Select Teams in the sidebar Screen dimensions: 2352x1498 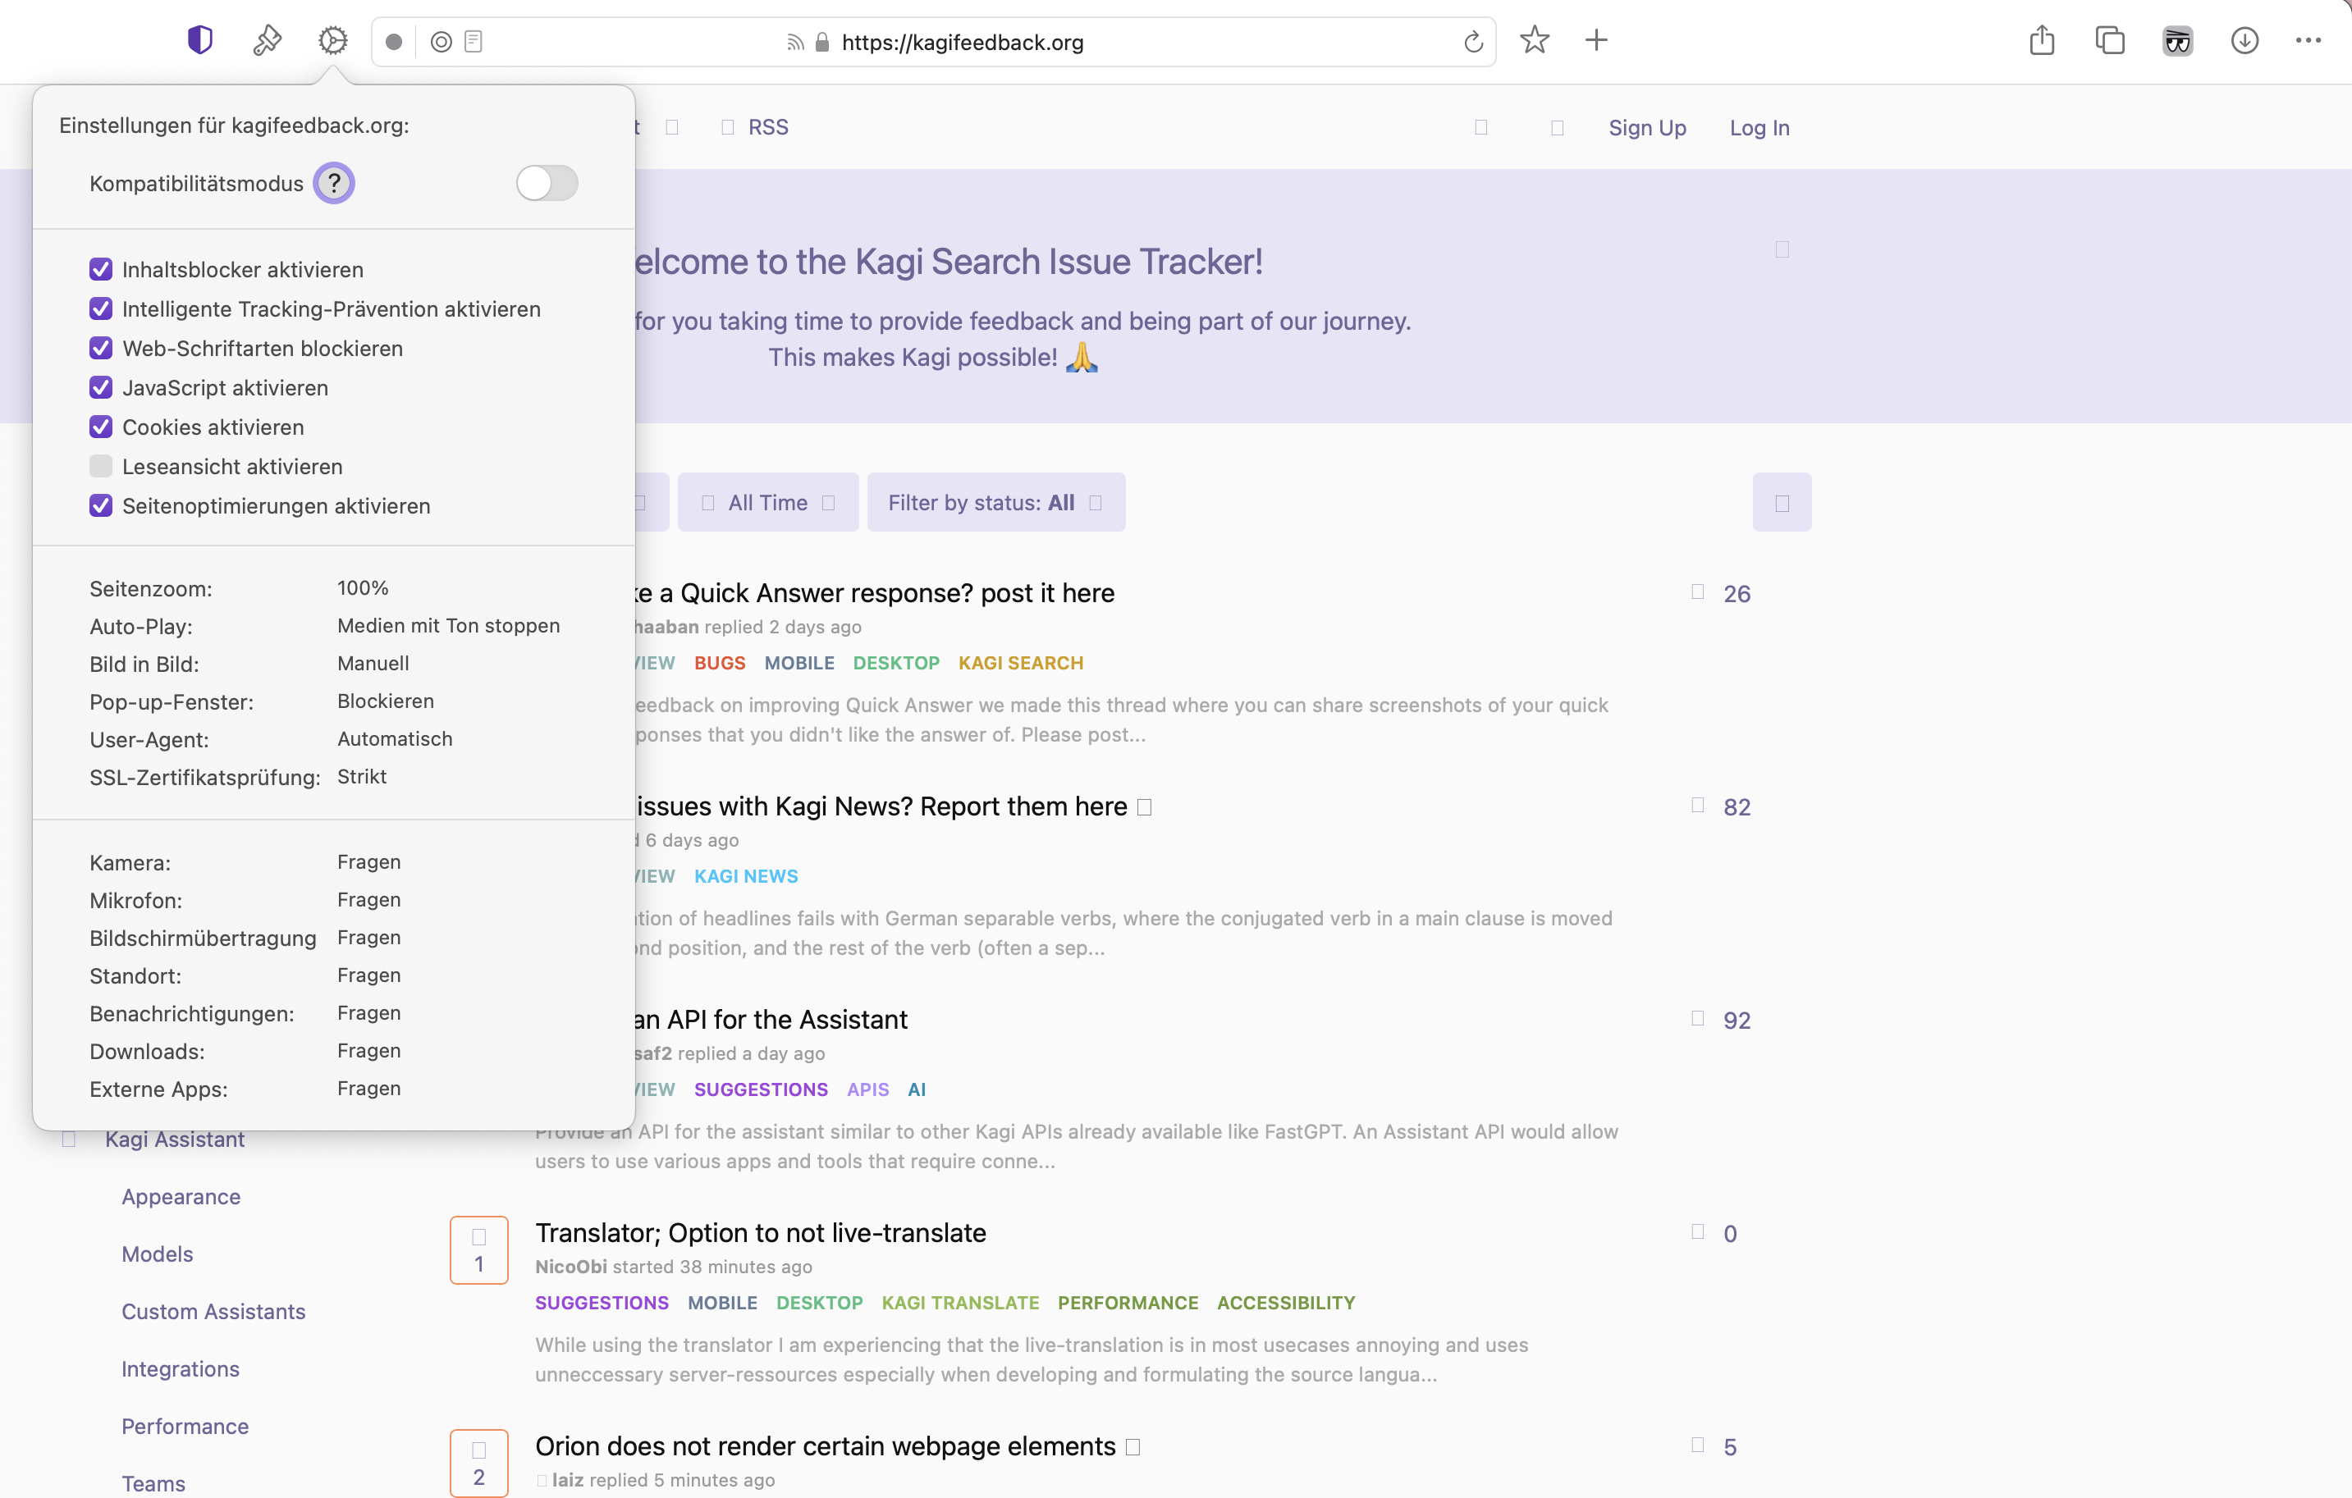[153, 1484]
